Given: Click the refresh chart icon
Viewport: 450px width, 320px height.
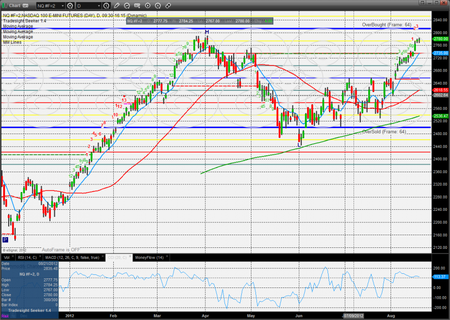Looking at the screenshot, I should 127,6.
